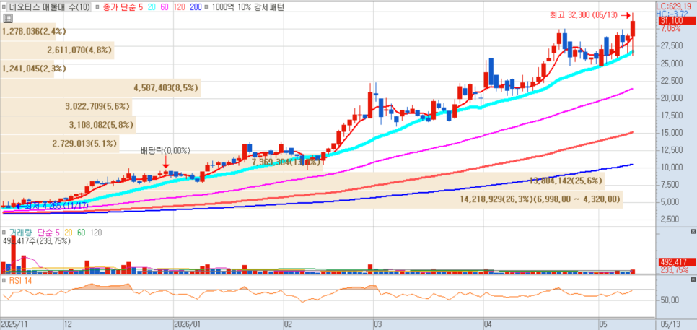Screen dimensions: 697x330
Task: Click the 2,611,070(4.8%) volume profile bar
Action: click(x=57, y=51)
